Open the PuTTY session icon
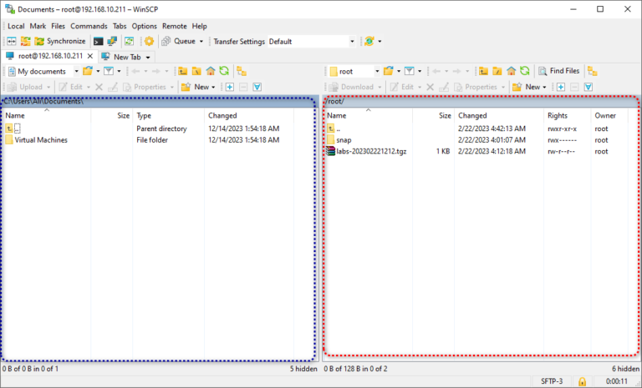The image size is (642, 388). click(112, 41)
